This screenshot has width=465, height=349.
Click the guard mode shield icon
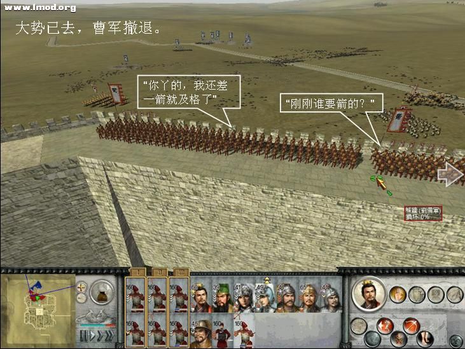click(x=417, y=294)
